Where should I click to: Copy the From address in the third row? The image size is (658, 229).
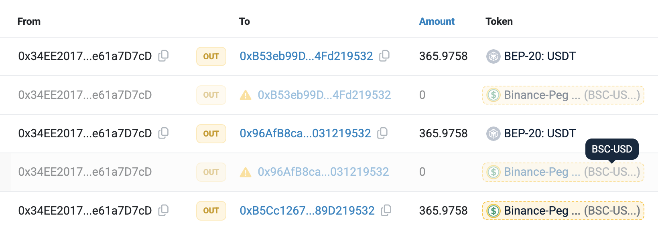click(163, 133)
